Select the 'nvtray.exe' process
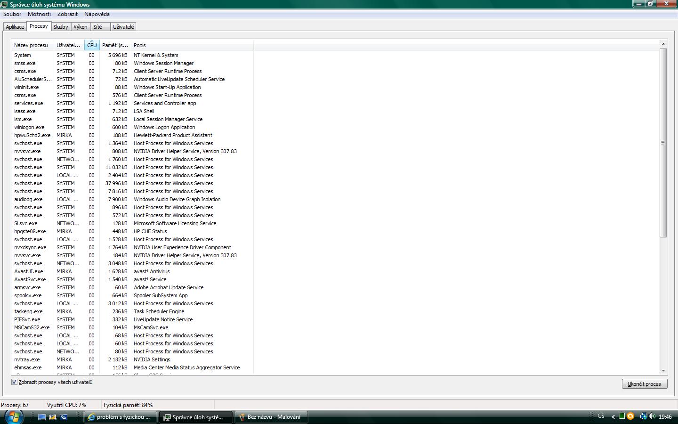Screen dimensions: 678x424 pyautogui.click(x=132, y=359)
